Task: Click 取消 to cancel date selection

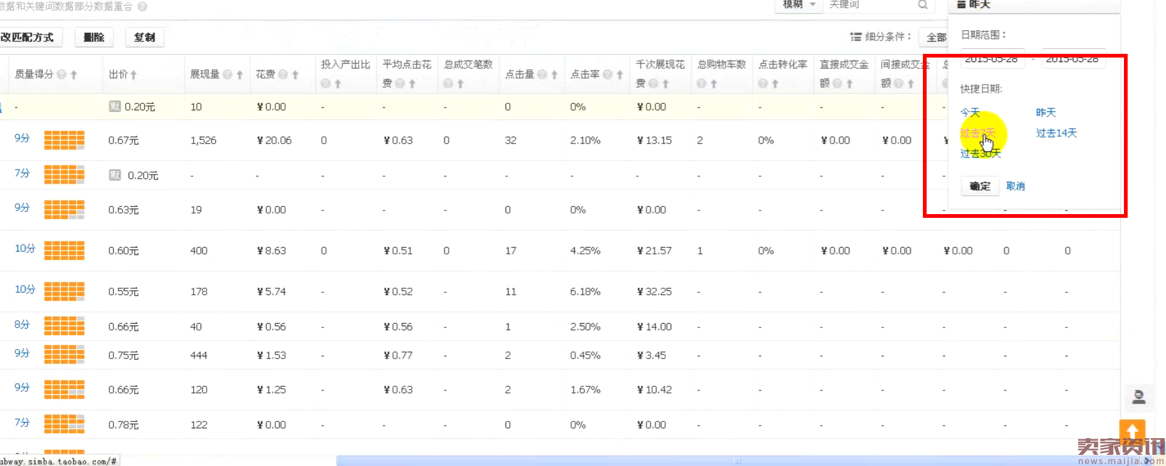Action: point(1016,186)
